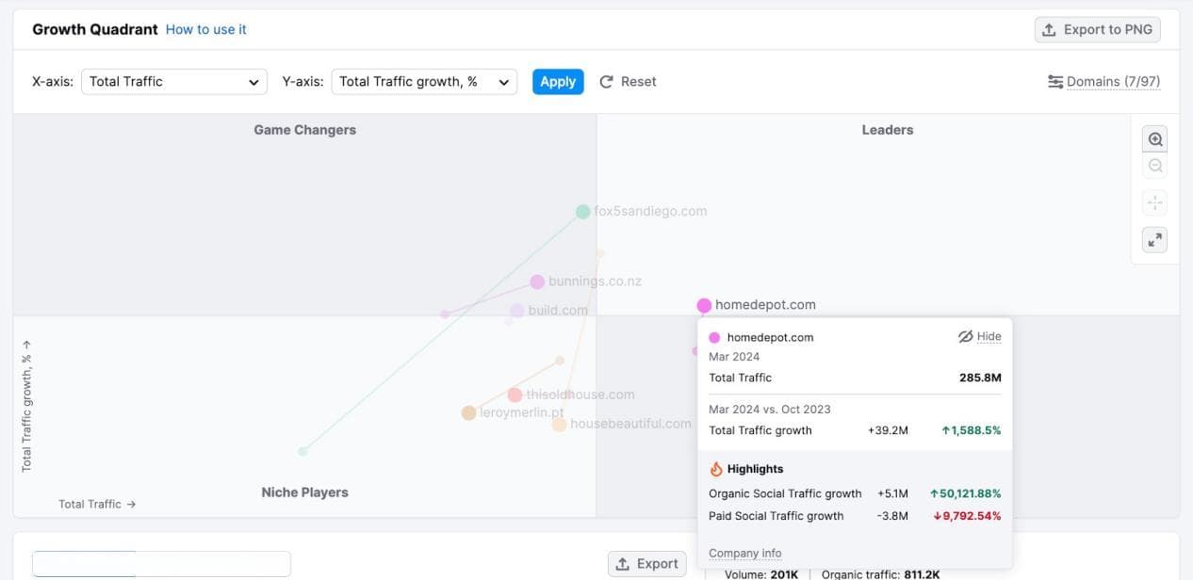The width and height of the screenshot is (1193, 580).
Task: Click the vertical Total Traffic growth axis label
Action: pos(26,406)
